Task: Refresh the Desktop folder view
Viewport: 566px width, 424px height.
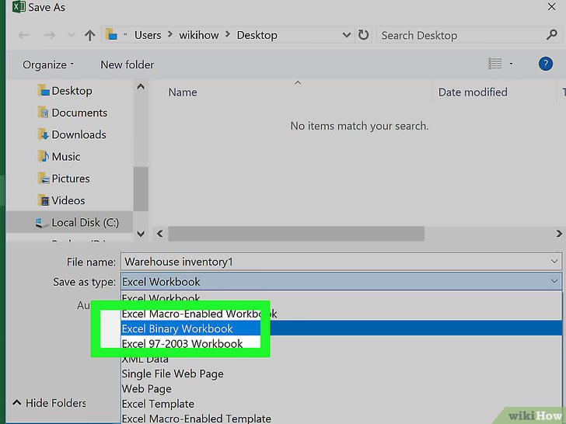Action: click(364, 35)
